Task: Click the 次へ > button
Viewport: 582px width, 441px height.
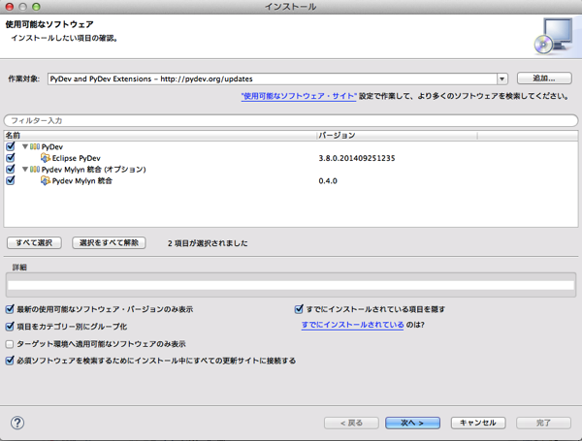Action: click(412, 423)
